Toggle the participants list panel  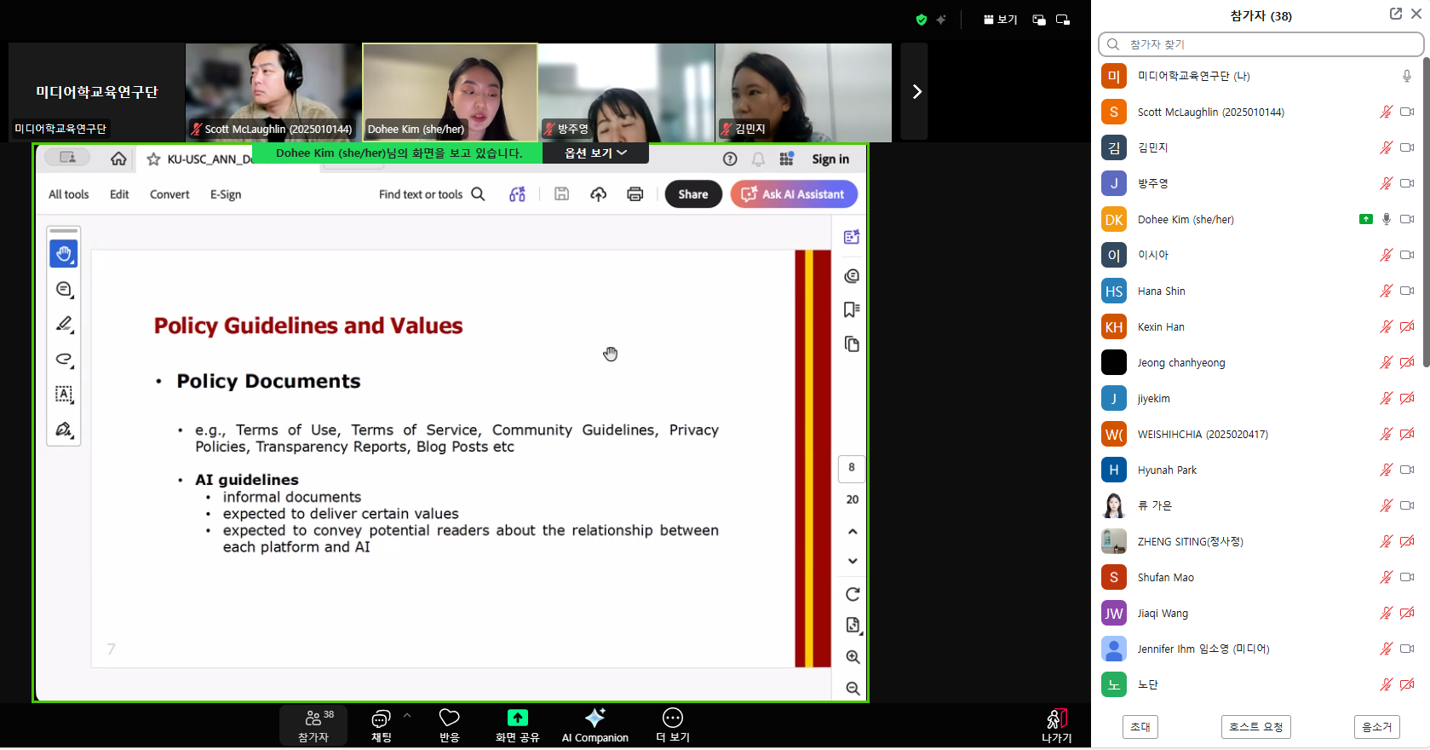click(x=313, y=724)
